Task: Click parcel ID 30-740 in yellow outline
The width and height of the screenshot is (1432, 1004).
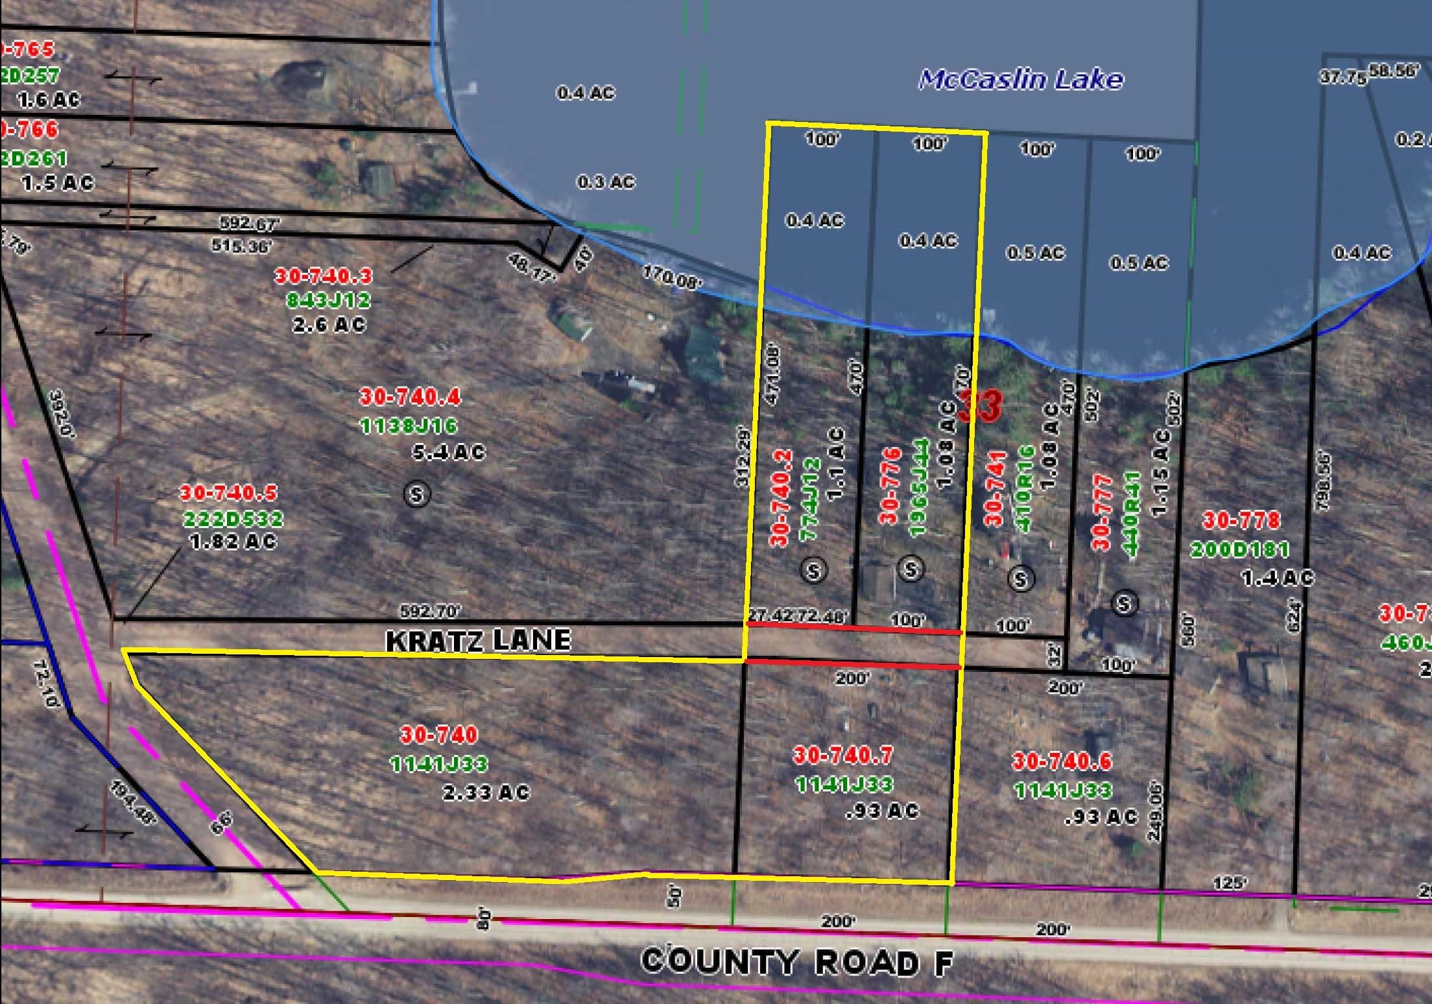Action: point(439,735)
